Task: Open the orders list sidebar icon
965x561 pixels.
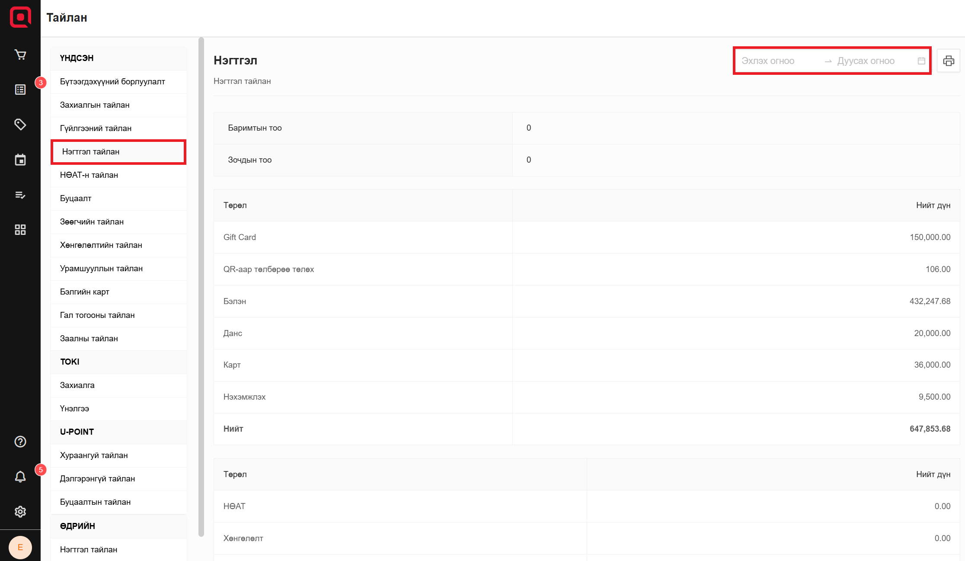Action: (x=20, y=90)
